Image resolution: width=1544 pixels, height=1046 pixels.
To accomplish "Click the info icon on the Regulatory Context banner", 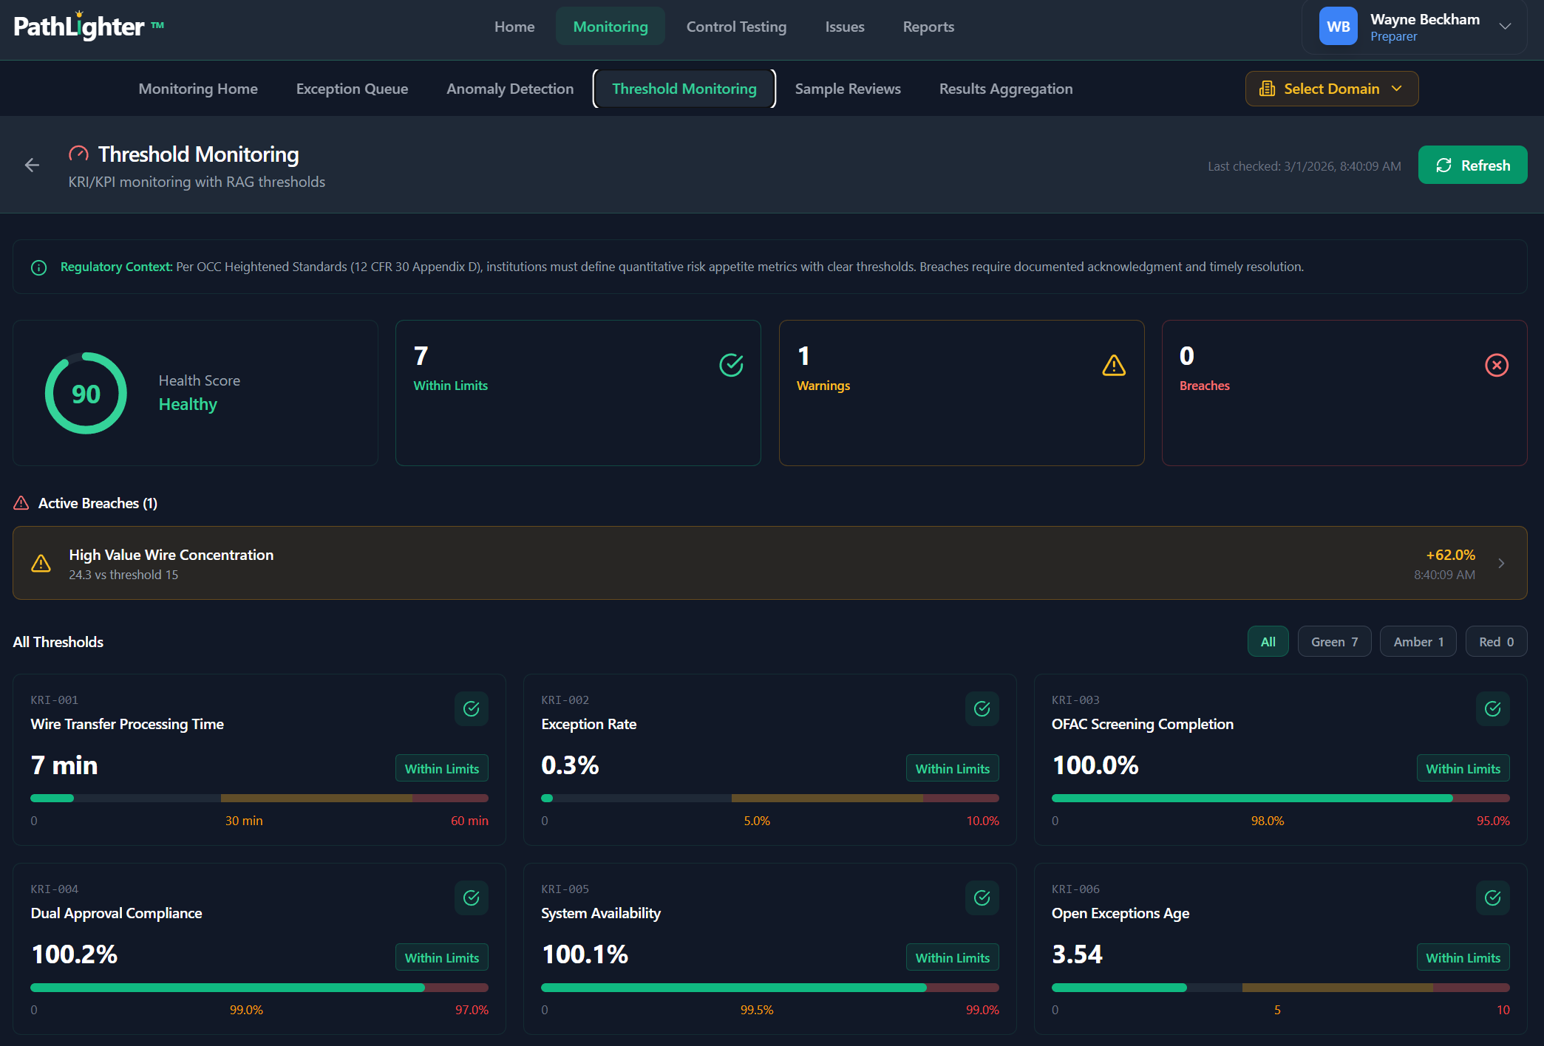I will (x=38, y=267).
